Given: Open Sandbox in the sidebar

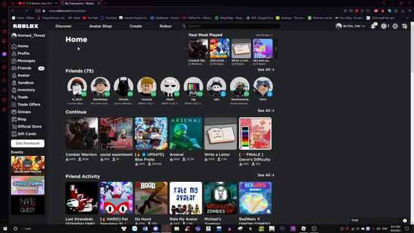Looking at the screenshot, I should click(x=23, y=83).
